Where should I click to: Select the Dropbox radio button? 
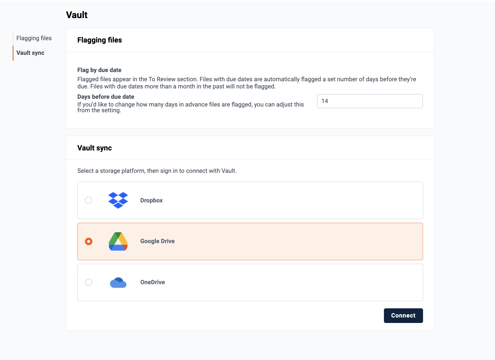tap(89, 200)
